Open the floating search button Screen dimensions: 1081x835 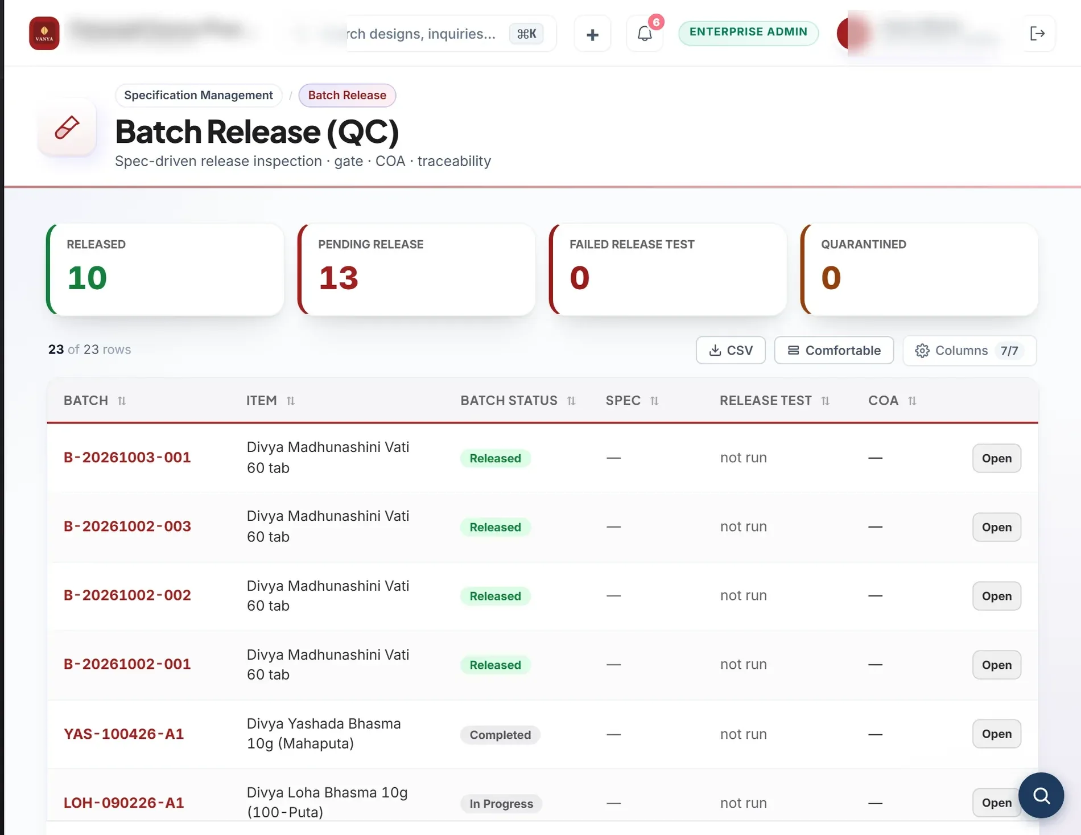coord(1041,795)
